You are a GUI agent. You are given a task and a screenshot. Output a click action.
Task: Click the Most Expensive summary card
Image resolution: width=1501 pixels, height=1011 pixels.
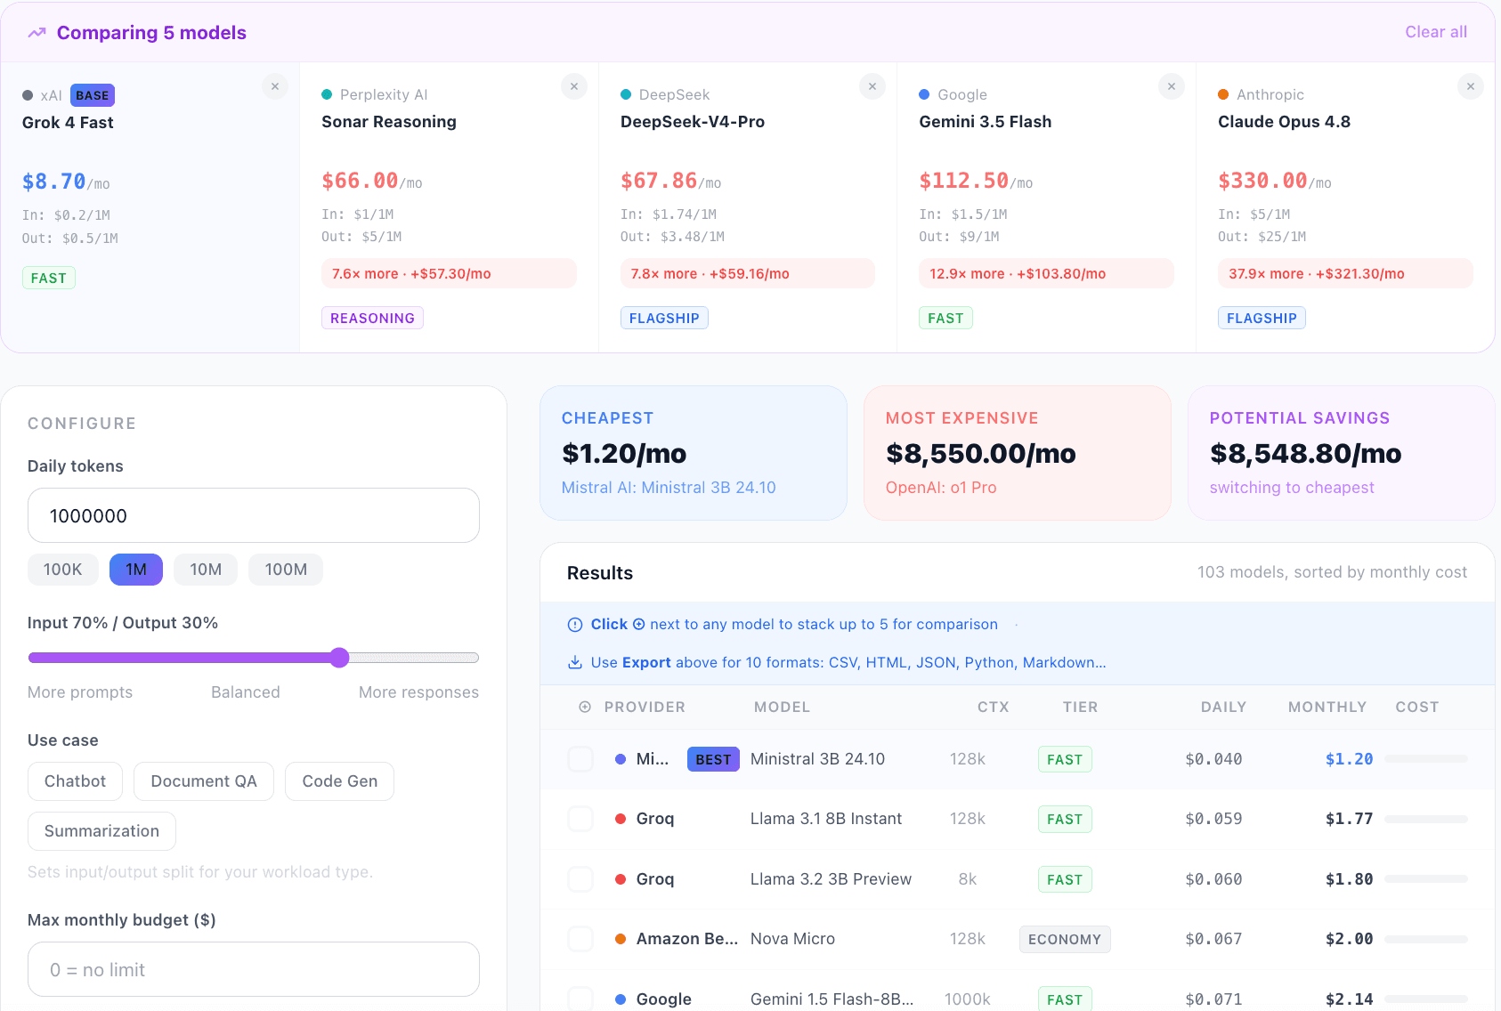pos(1017,453)
